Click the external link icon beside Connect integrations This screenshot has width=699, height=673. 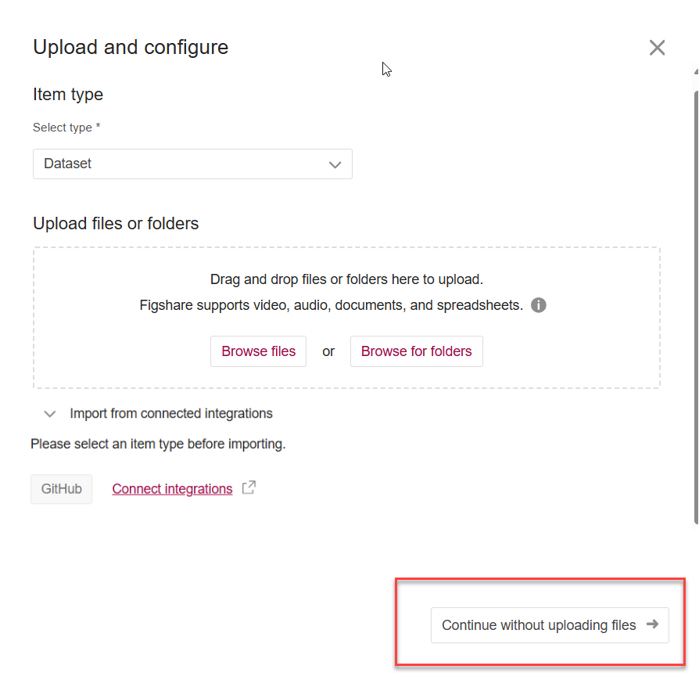click(x=249, y=488)
